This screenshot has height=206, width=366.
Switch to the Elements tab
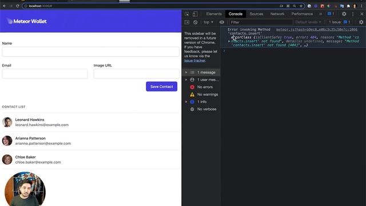point(214,14)
